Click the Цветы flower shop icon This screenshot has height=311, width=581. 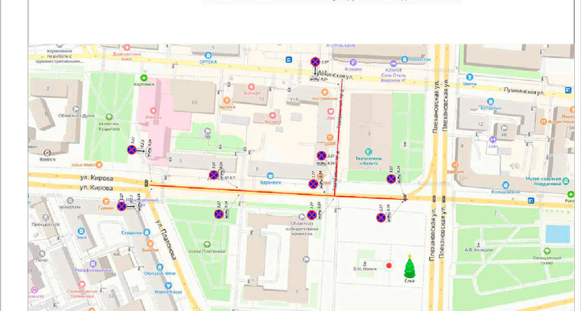pyautogui.click(x=470, y=77)
